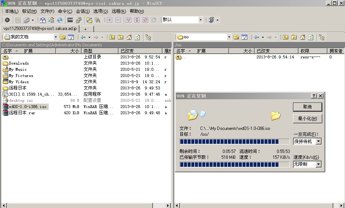Open the 标记(M) menu

tap(29, 11)
